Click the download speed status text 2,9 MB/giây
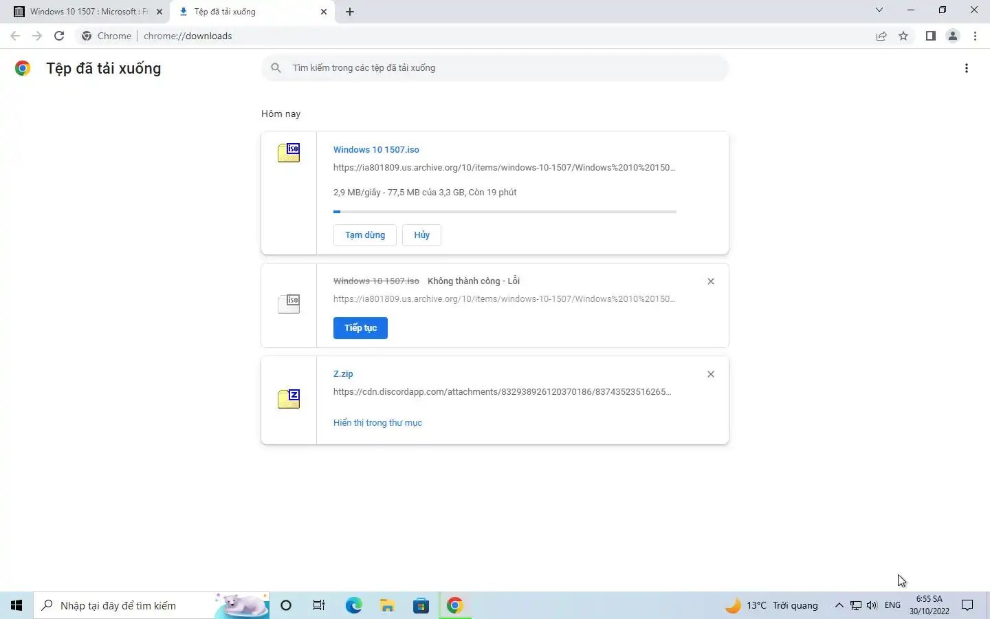This screenshot has width=990, height=619. (x=425, y=192)
